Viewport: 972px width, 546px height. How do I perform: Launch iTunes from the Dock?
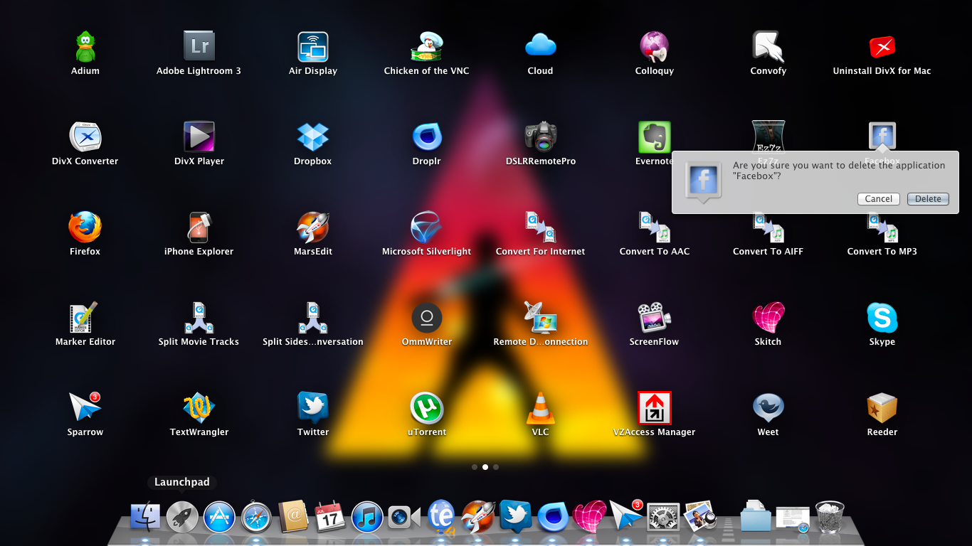point(368,517)
